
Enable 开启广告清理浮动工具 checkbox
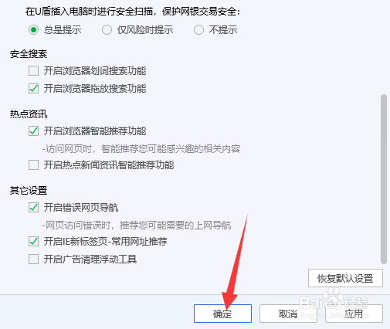pyautogui.click(x=33, y=259)
